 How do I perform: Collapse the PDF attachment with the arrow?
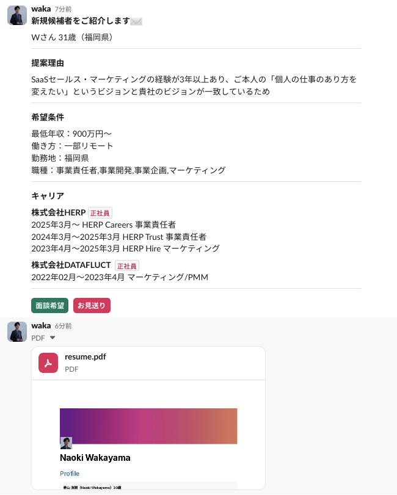53,338
